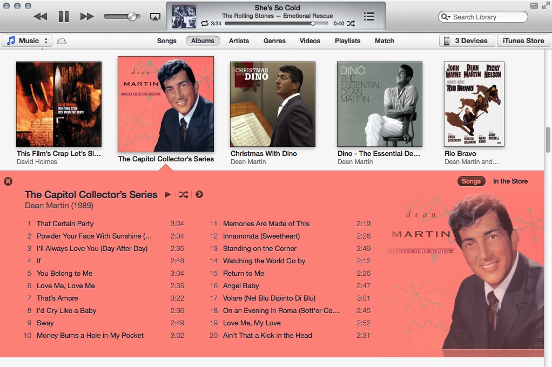This screenshot has height=367, width=552.
Task: Open the AirPlay output menu
Action: pyautogui.click(x=155, y=17)
